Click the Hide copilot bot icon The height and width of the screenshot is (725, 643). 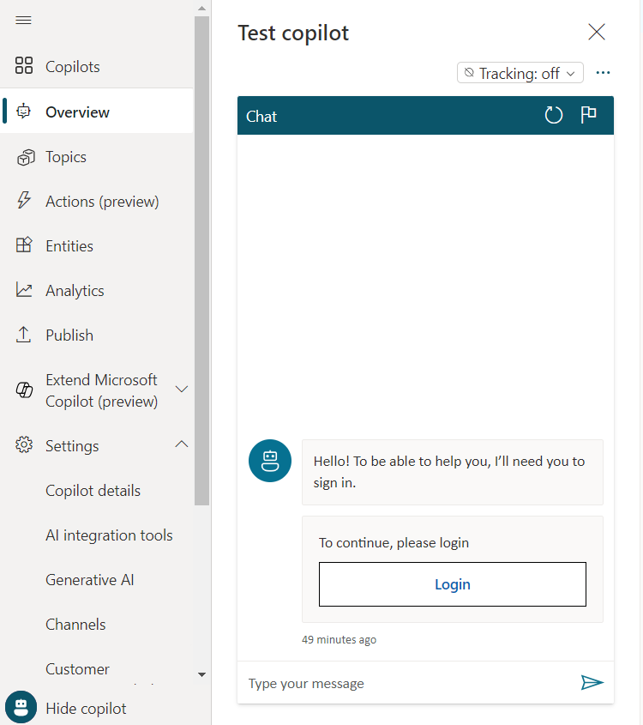[x=21, y=708]
